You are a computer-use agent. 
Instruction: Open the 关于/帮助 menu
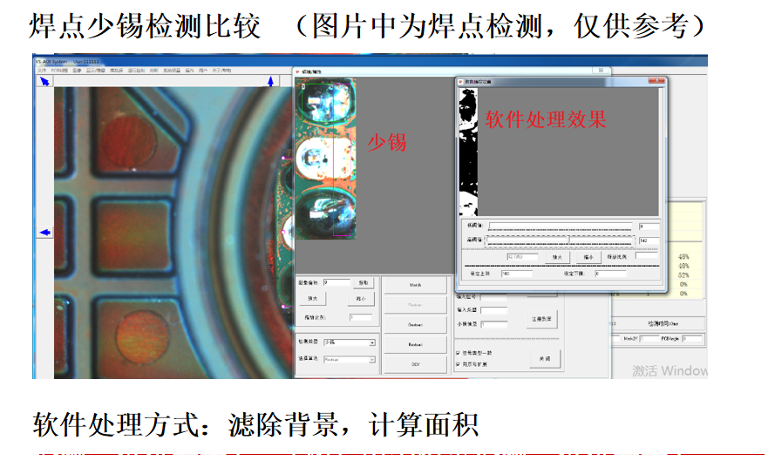click(x=221, y=70)
